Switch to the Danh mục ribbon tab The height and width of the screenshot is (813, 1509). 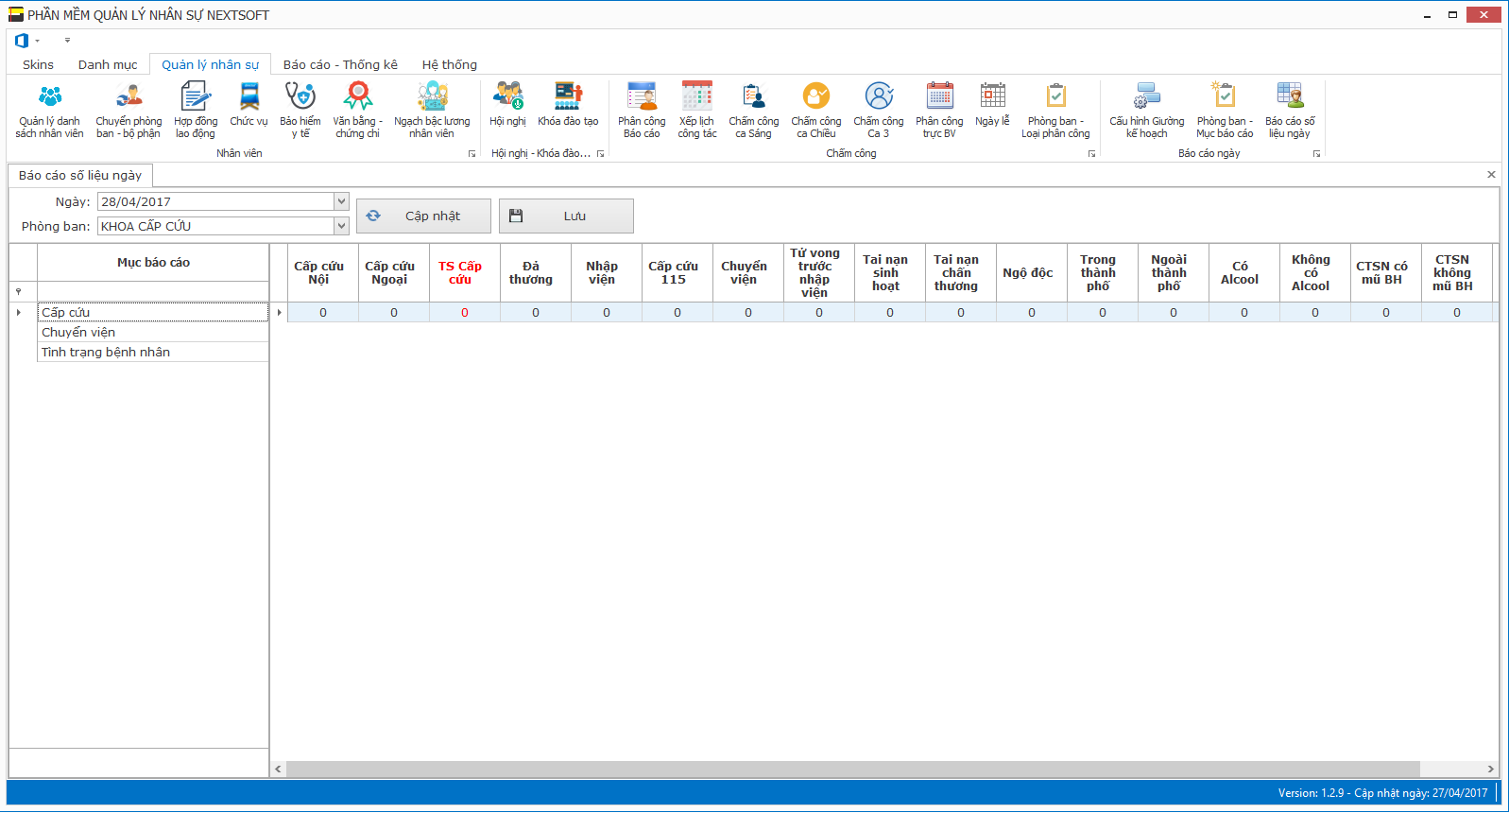[108, 64]
